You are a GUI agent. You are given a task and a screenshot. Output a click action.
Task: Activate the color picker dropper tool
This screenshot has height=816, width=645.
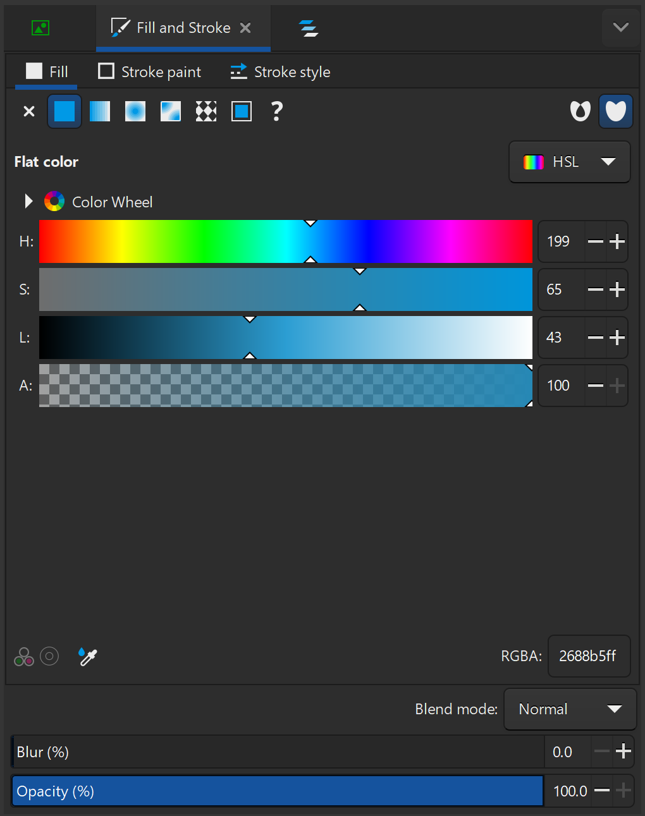[x=87, y=657]
